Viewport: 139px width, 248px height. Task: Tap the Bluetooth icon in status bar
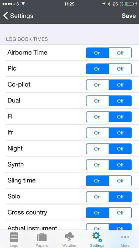pos(109,4)
